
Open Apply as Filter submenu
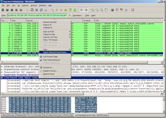(55, 32)
